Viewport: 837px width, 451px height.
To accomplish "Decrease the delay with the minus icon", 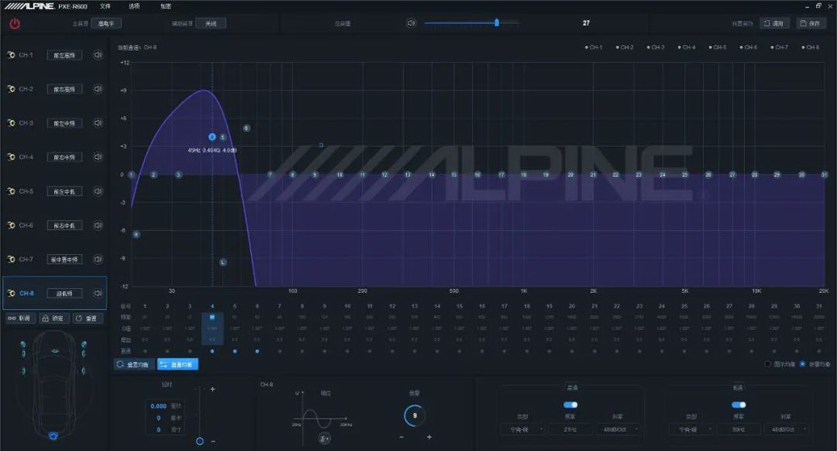I will (213, 442).
